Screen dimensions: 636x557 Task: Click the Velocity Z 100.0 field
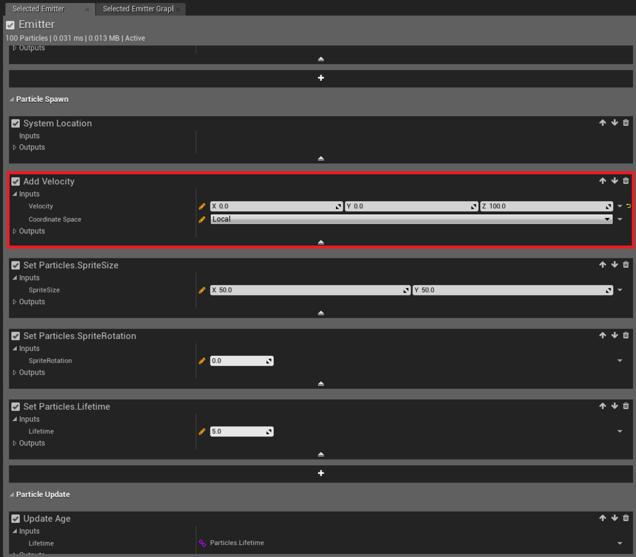click(x=546, y=206)
